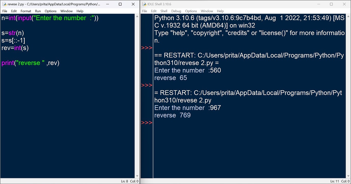Click the Python file icon in editor title bar
The image size is (351, 184).
tap(4, 4)
